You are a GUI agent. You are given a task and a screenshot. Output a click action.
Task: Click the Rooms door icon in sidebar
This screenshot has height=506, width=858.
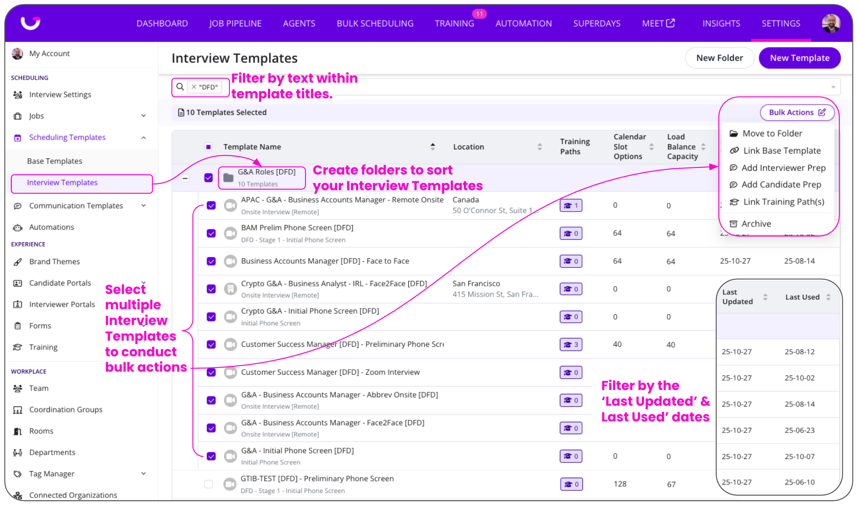click(18, 431)
